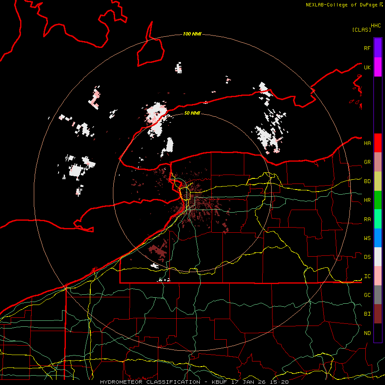Click the GC legend label
Viewport: 385px width, 385px height.
[367, 295]
